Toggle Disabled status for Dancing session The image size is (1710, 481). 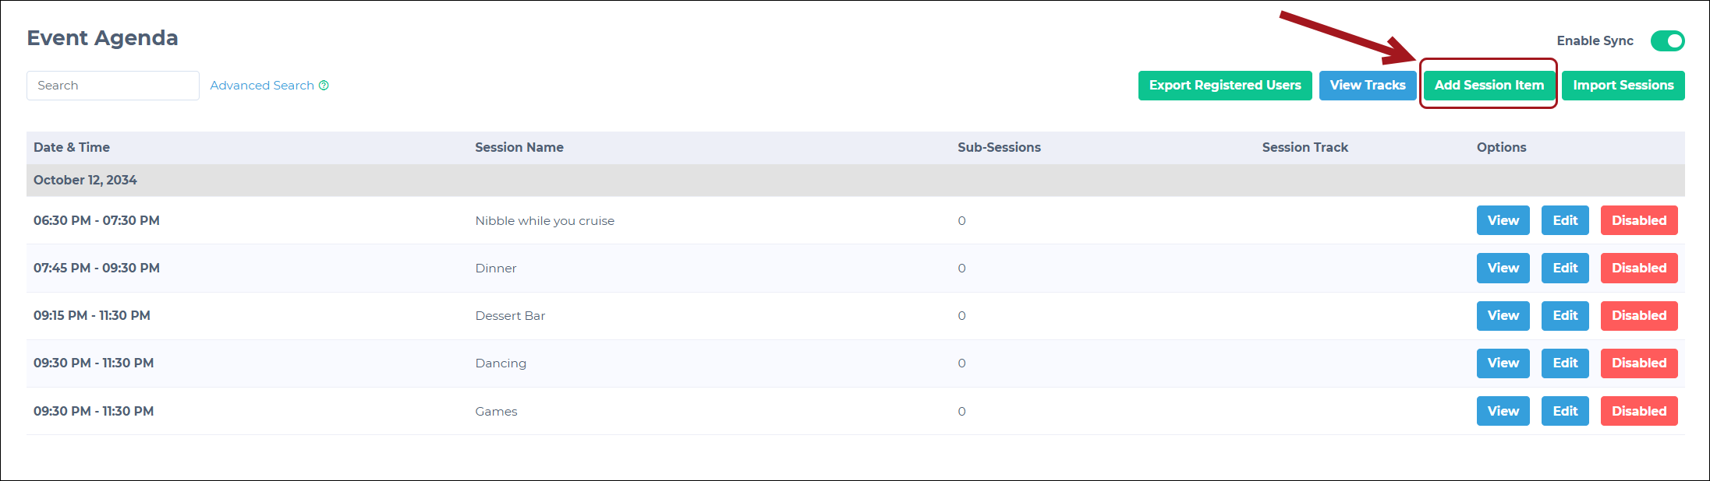click(1639, 363)
